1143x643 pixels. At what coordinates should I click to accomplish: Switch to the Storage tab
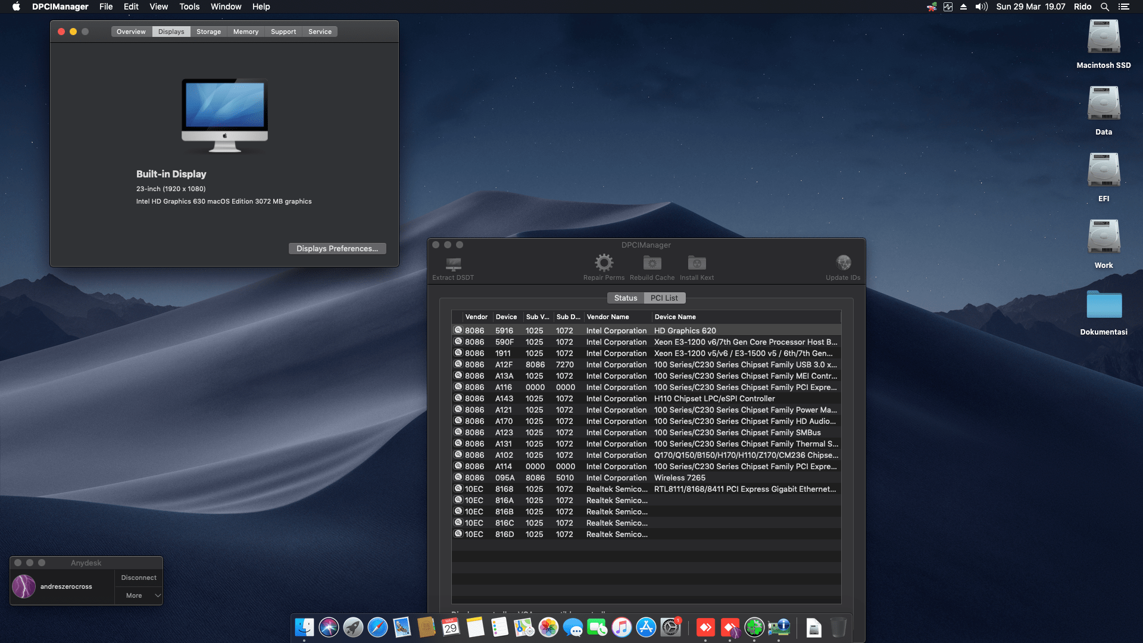(x=208, y=32)
